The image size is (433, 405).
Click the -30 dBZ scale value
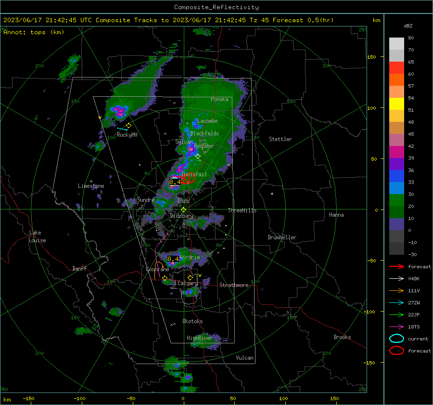(412, 254)
